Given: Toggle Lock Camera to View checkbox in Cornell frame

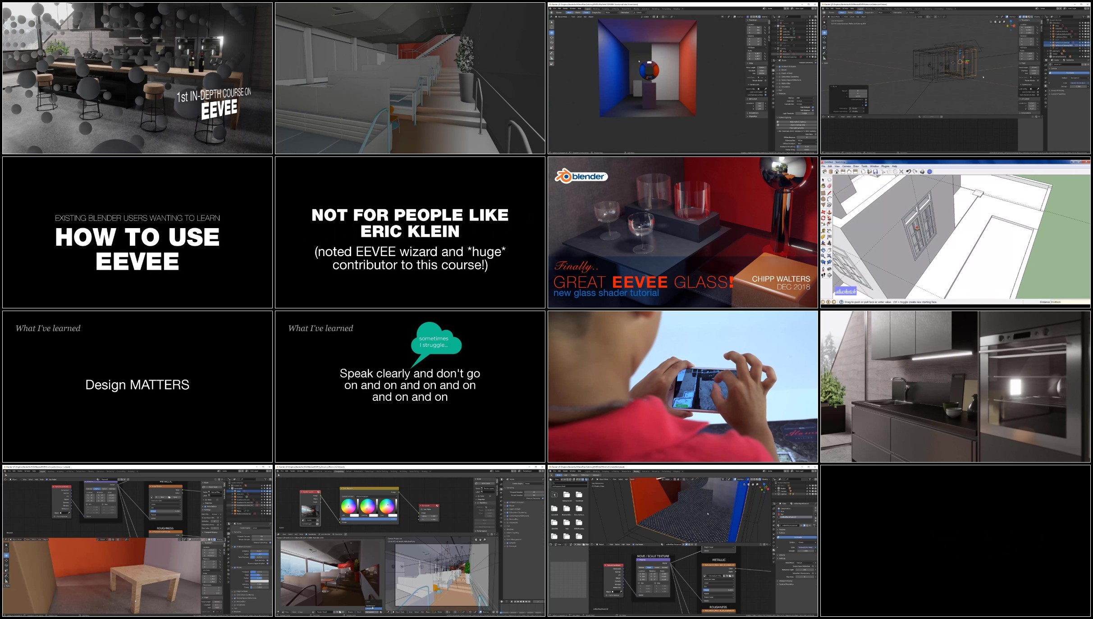Looking at the screenshot, I should coord(765,95).
